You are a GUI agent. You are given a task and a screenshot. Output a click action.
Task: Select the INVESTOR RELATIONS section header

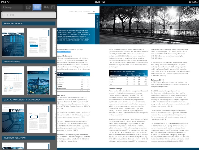pyautogui.click(x=29, y=138)
